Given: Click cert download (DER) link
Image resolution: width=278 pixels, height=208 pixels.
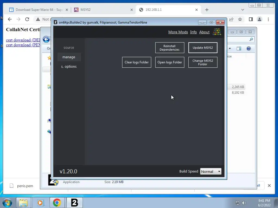Looking at the screenshot, I should [x=23, y=40].
